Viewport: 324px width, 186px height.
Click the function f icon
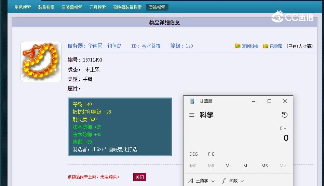(x=224, y=181)
